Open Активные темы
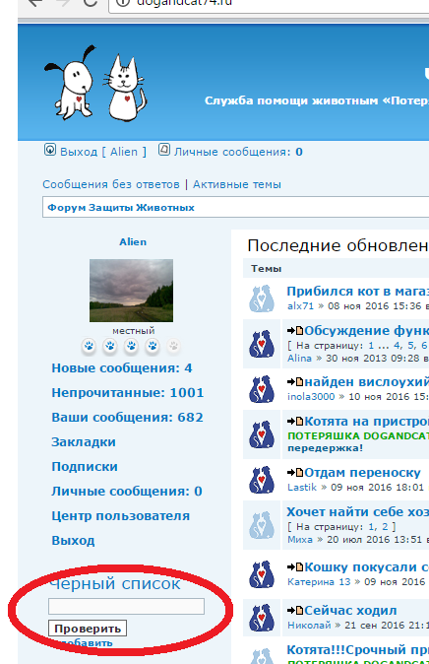The image size is (429, 664). tap(237, 184)
